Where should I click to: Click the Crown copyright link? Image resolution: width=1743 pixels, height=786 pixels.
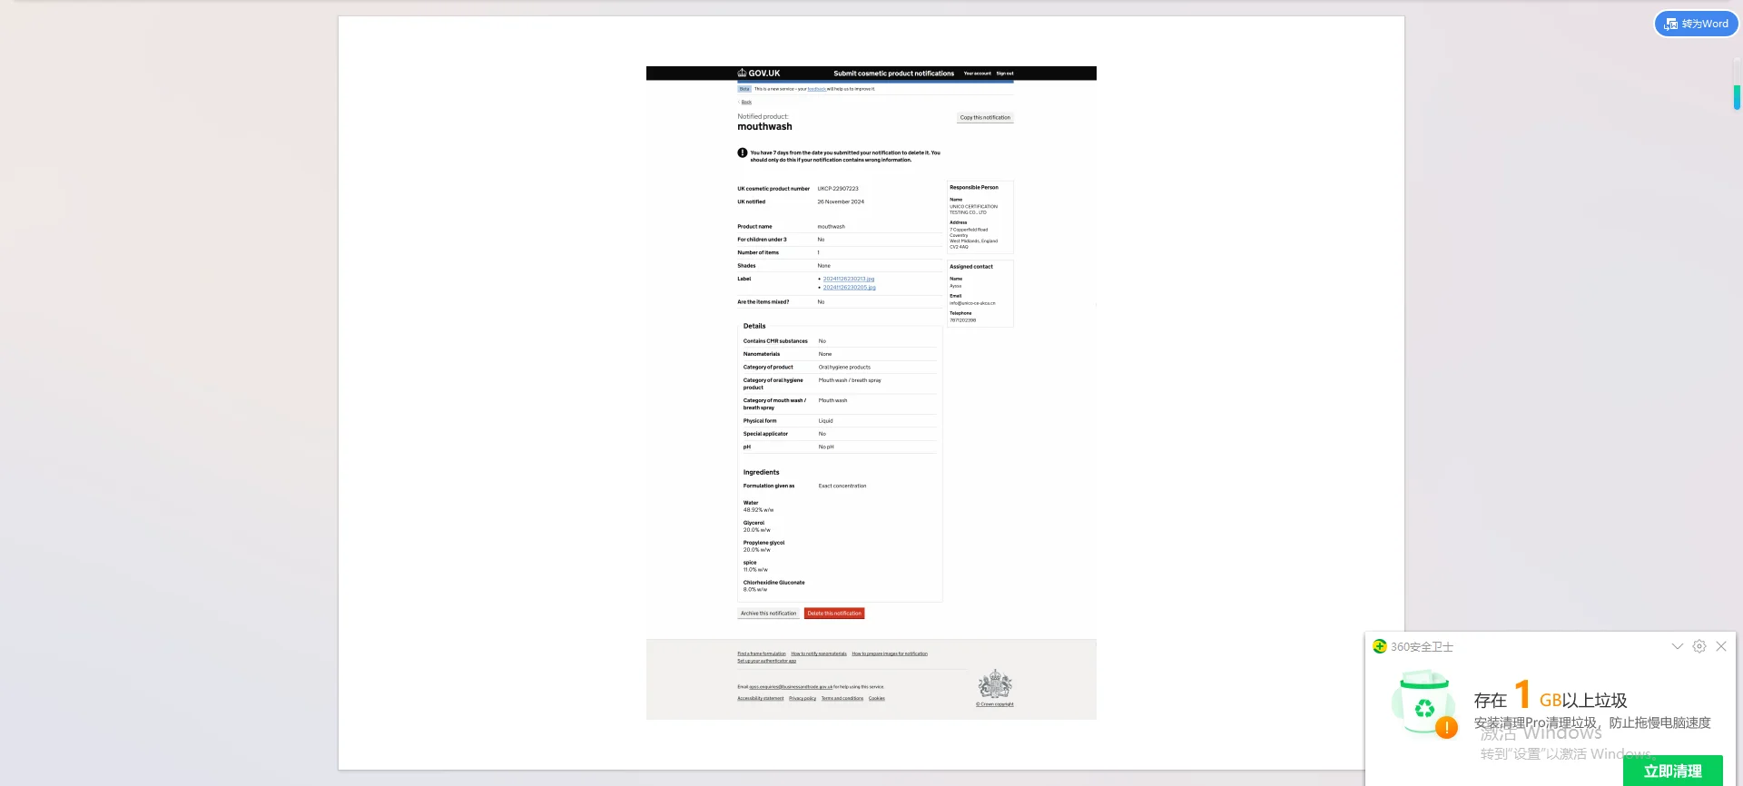pos(995,704)
